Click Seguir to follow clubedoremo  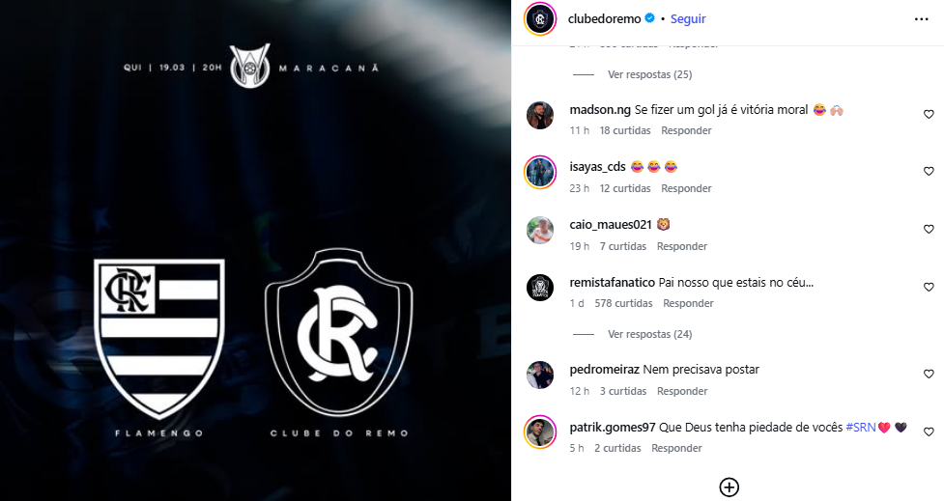[688, 19]
